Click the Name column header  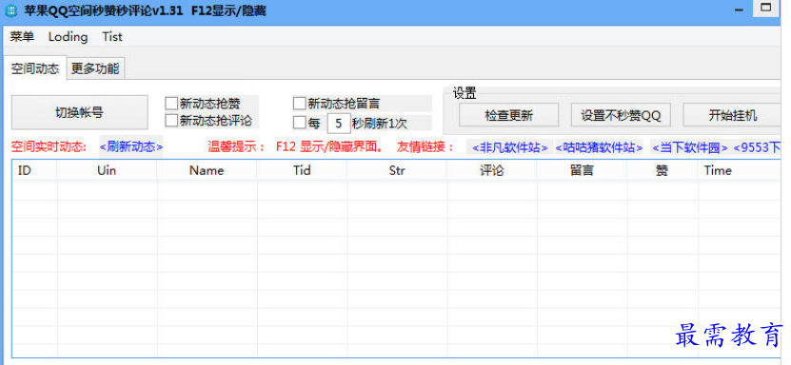pos(207,171)
